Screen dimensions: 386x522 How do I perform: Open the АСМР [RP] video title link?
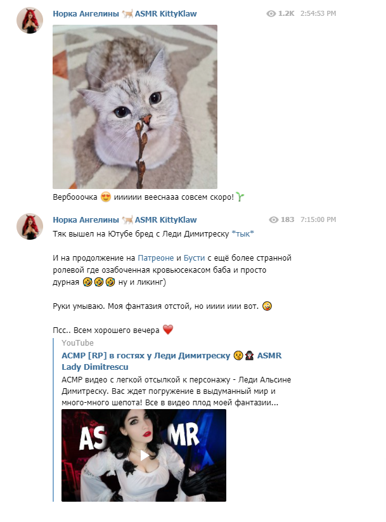171,361
